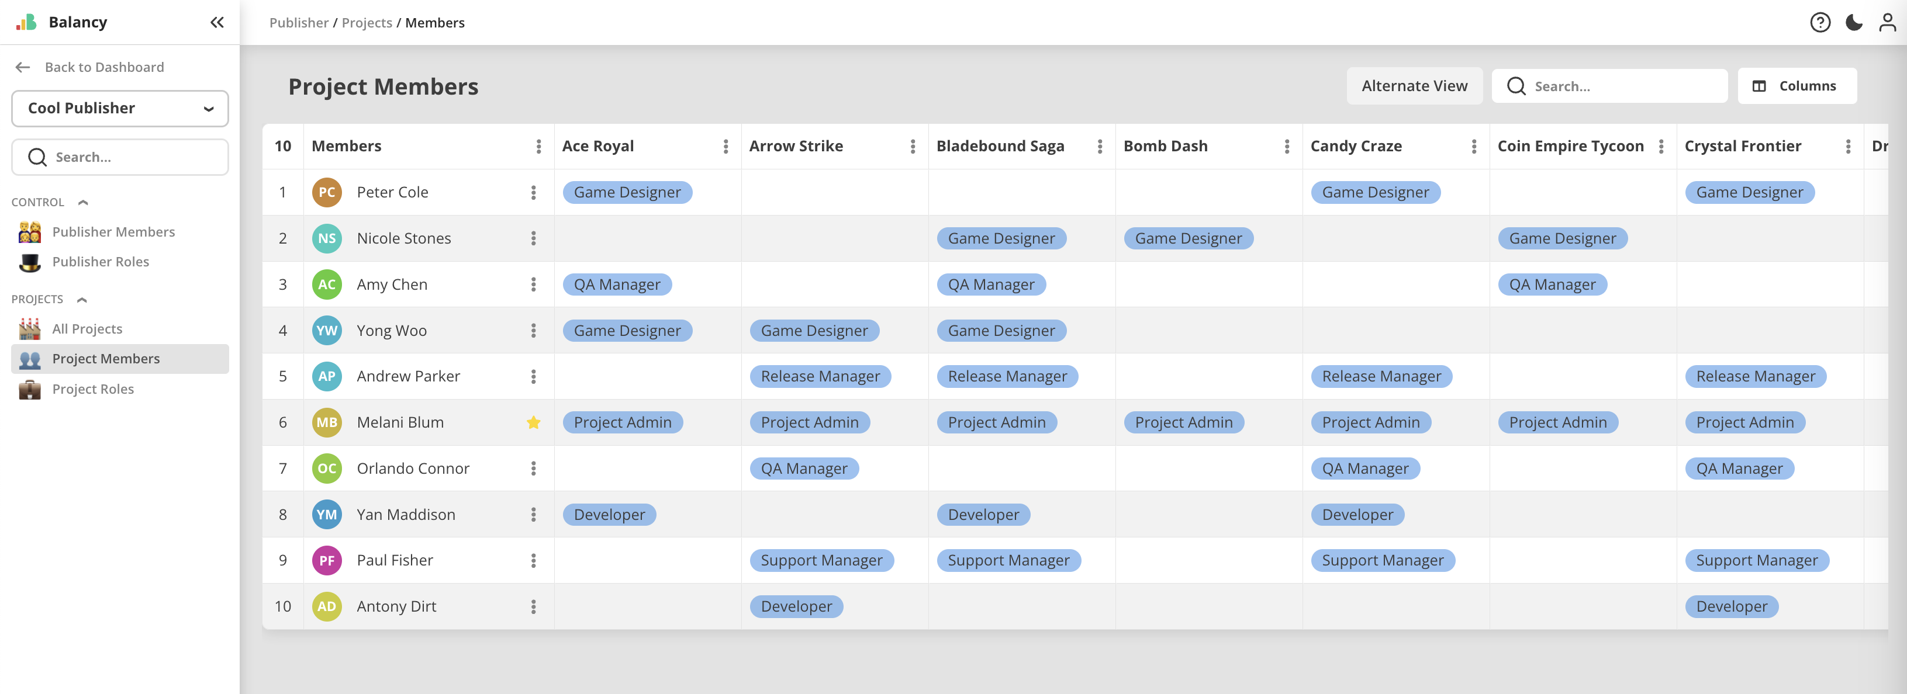The width and height of the screenshot is (1907, 694).
Task: Expand the Cool Publisher dropdown
Action: click(120, 108)
